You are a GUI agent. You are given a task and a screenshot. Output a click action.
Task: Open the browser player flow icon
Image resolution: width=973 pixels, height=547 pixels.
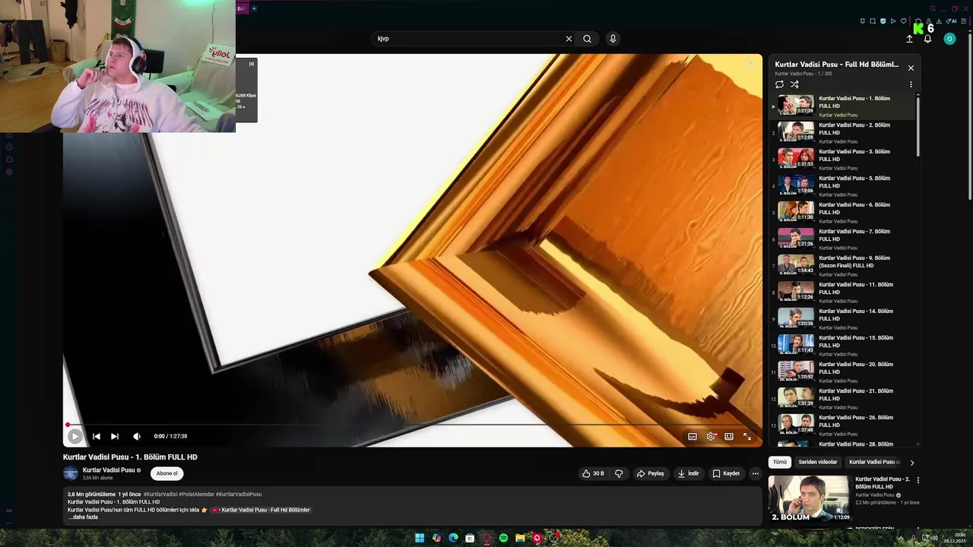click(893, 21)
